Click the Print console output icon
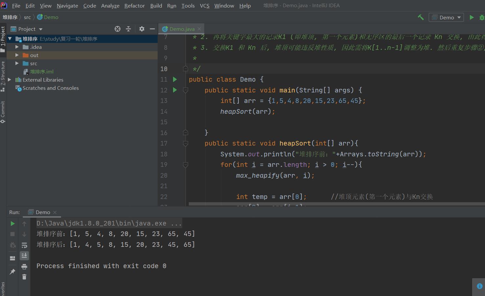 (24, 266)
